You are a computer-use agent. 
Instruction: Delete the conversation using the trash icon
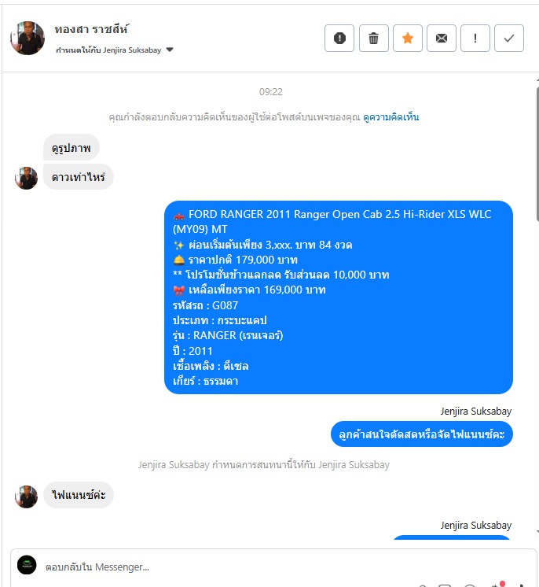tap(373, 38)
